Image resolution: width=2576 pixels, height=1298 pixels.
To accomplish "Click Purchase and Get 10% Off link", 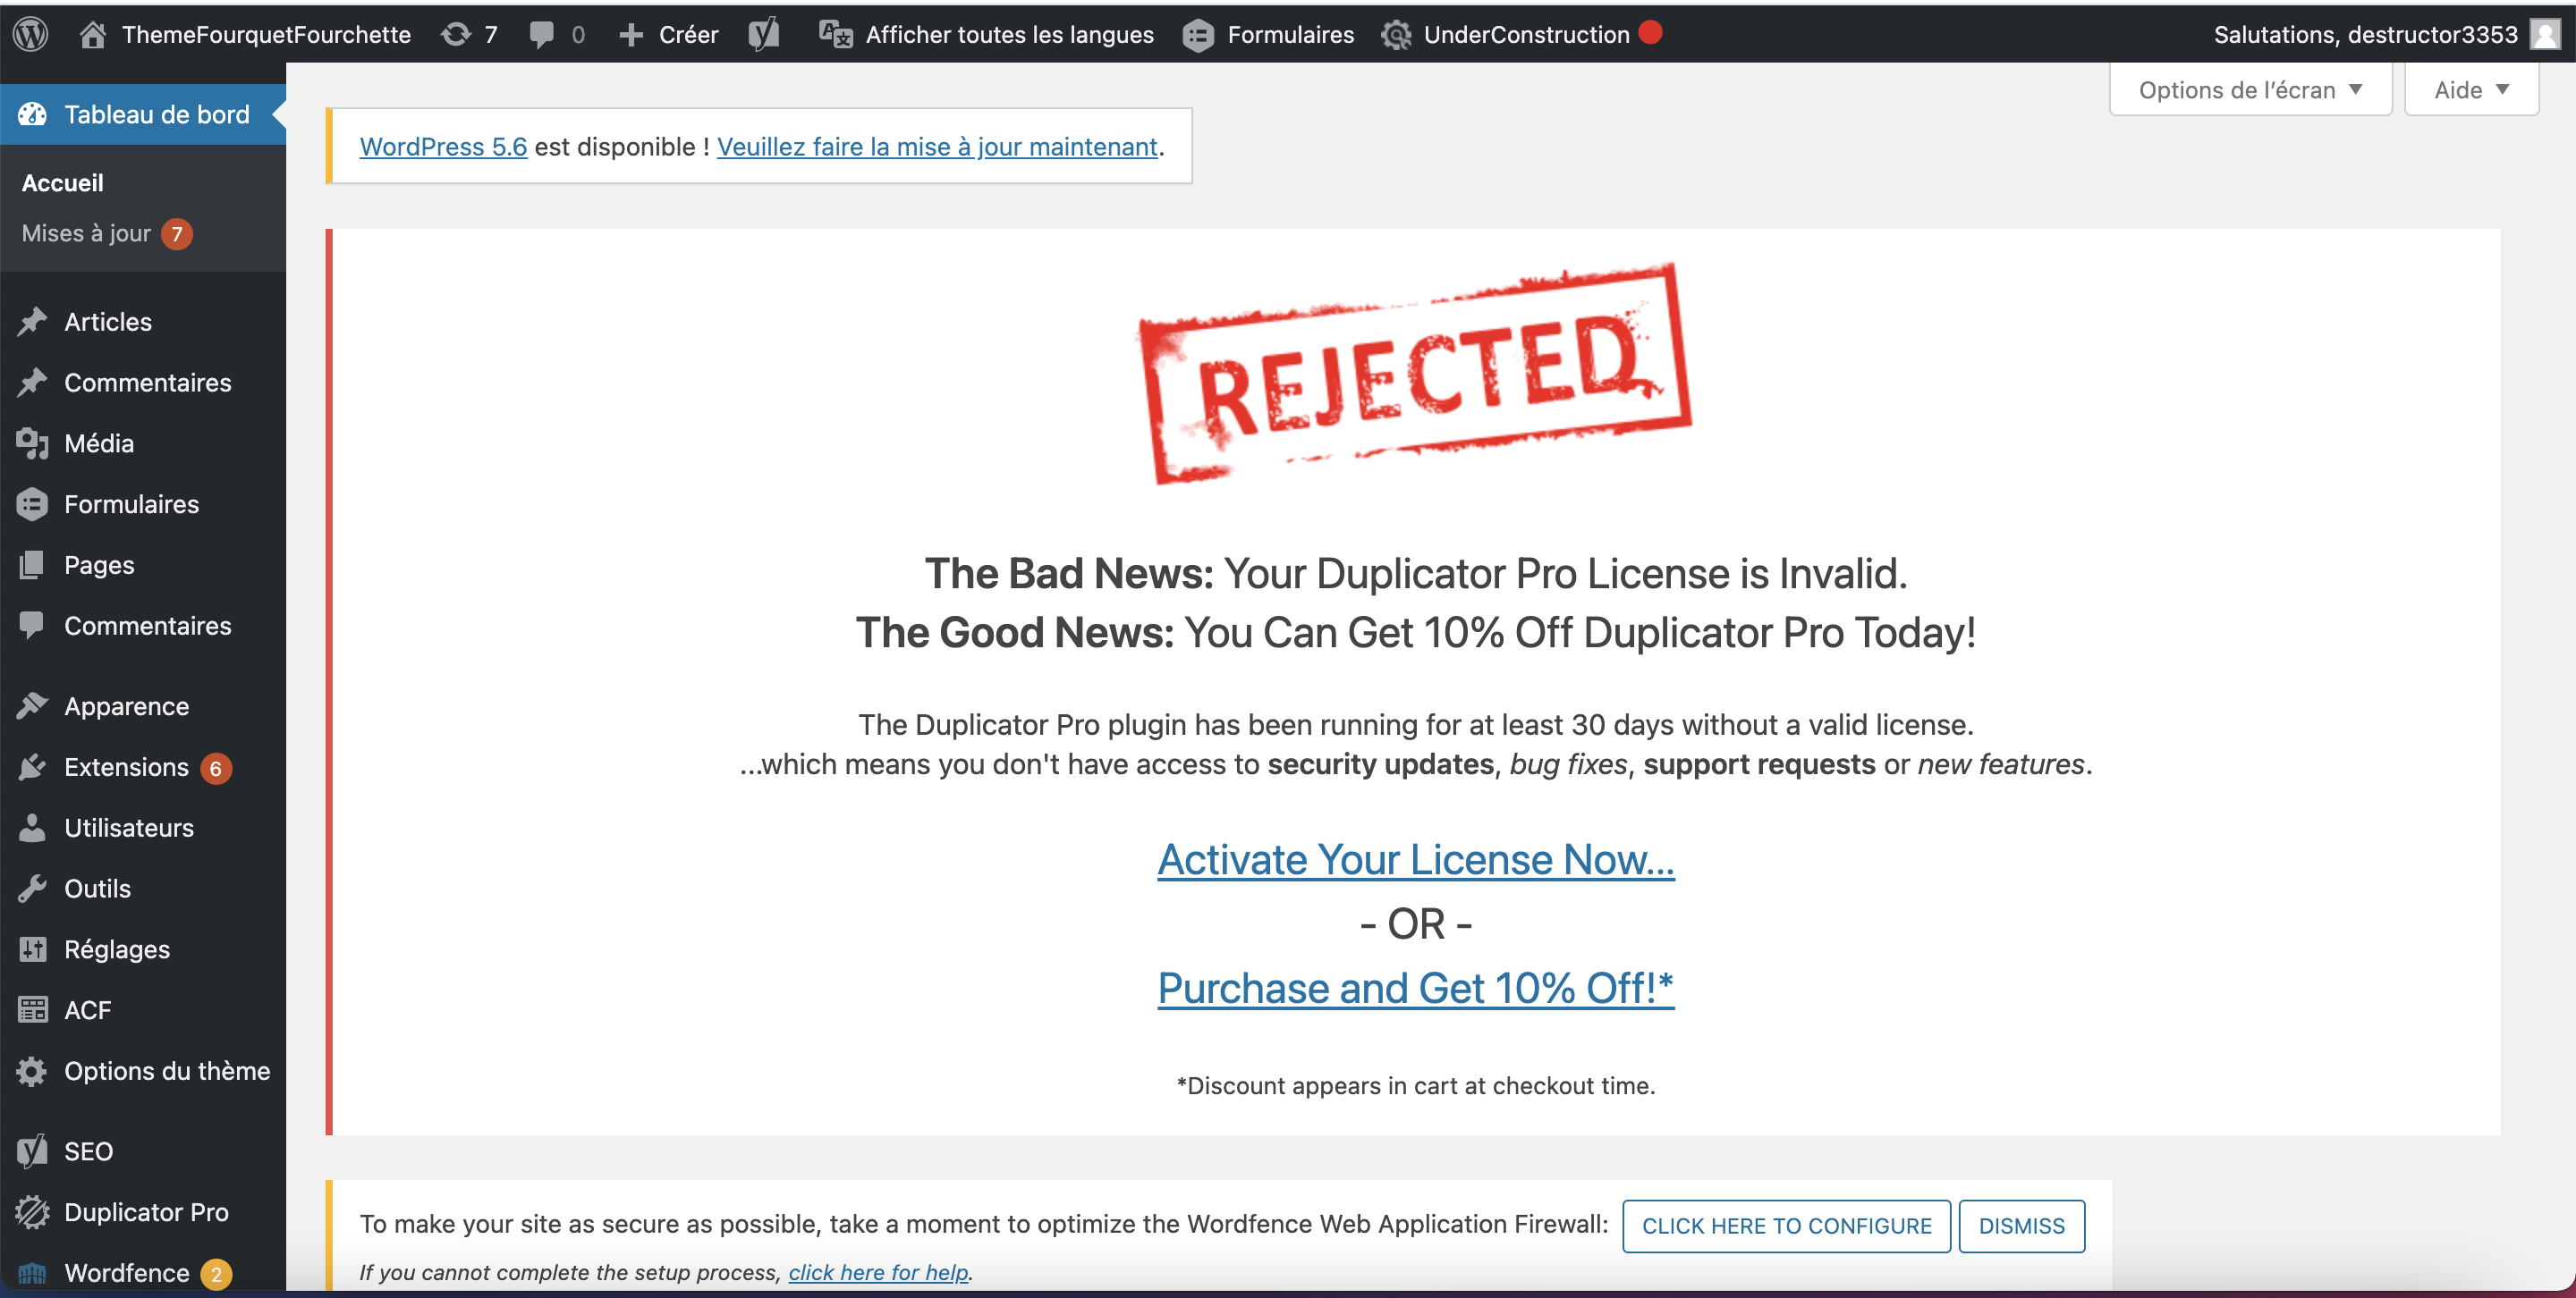I will pyautogui.click(x=1415, y=988).
